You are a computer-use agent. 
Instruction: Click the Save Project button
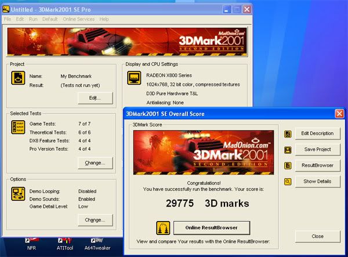318,149
